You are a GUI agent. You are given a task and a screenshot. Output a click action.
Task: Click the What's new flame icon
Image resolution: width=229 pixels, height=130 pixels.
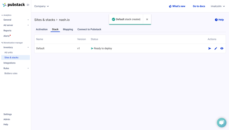170,6
